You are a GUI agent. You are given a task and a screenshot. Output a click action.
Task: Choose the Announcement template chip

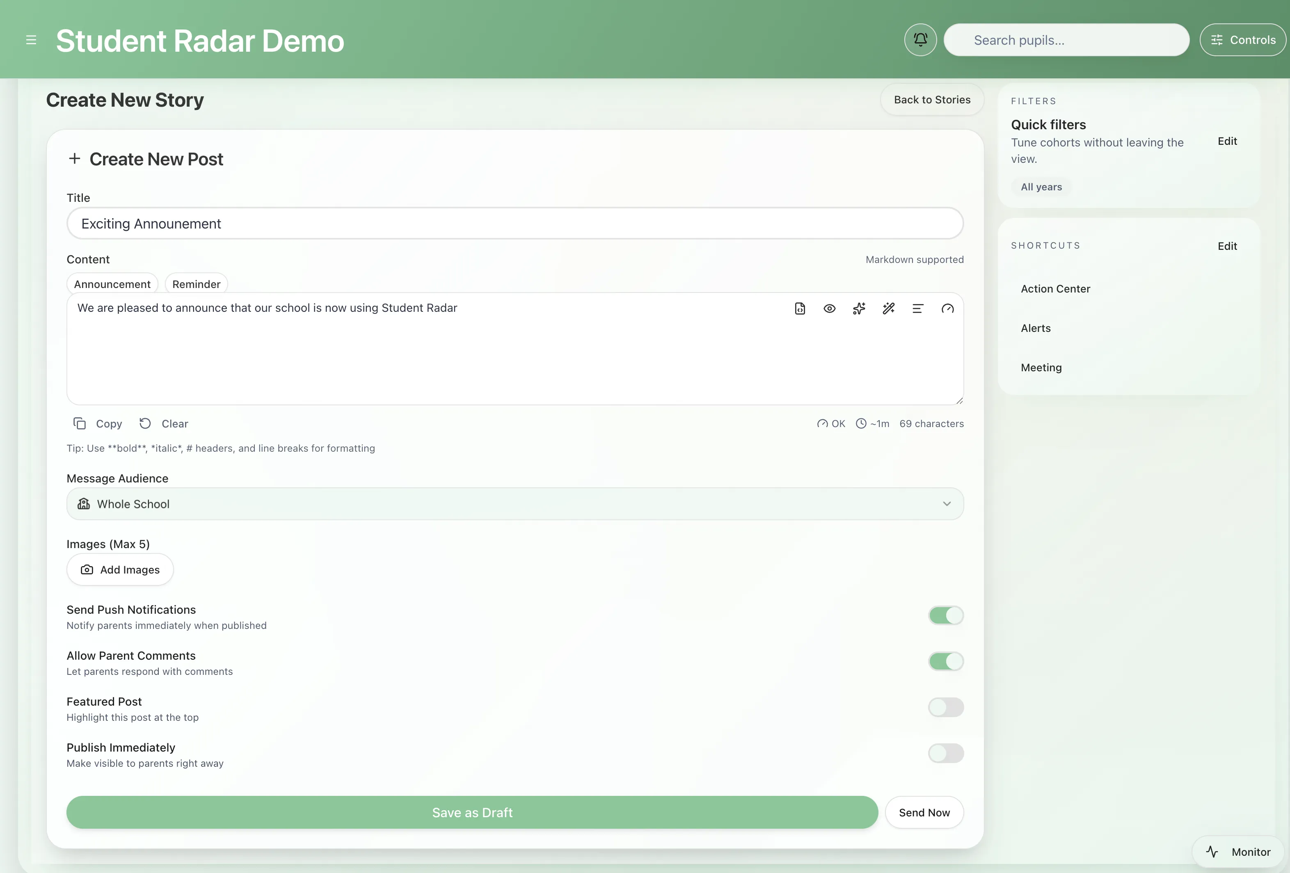click(112, 284)
